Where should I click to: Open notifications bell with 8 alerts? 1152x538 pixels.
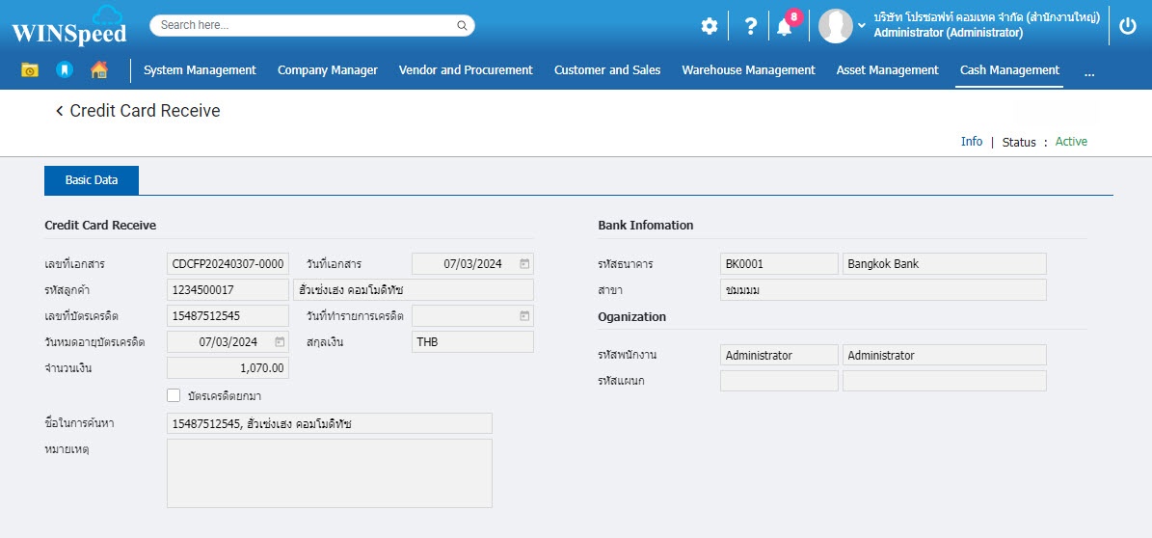[785, 27]
